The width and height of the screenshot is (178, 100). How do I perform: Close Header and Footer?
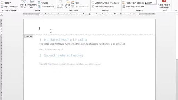pyautogui.click(x=164, y=4)
